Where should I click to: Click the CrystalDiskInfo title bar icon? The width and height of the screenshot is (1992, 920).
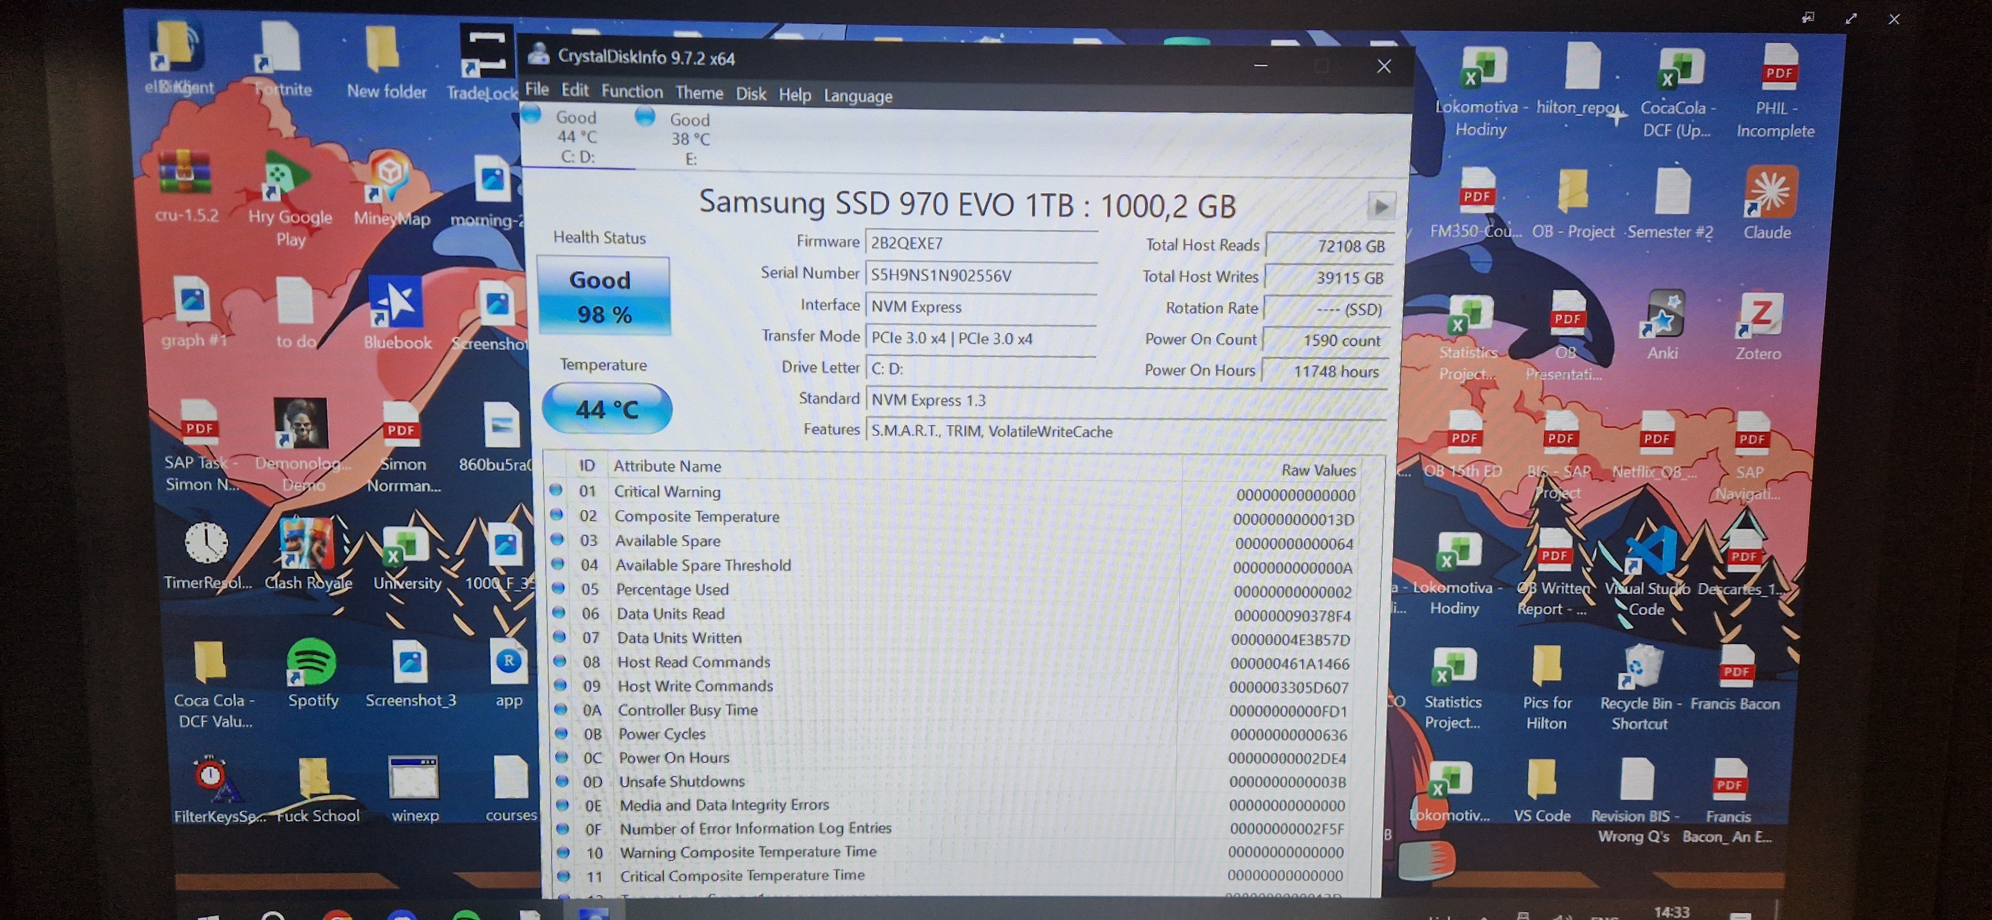tap(539, 55)
